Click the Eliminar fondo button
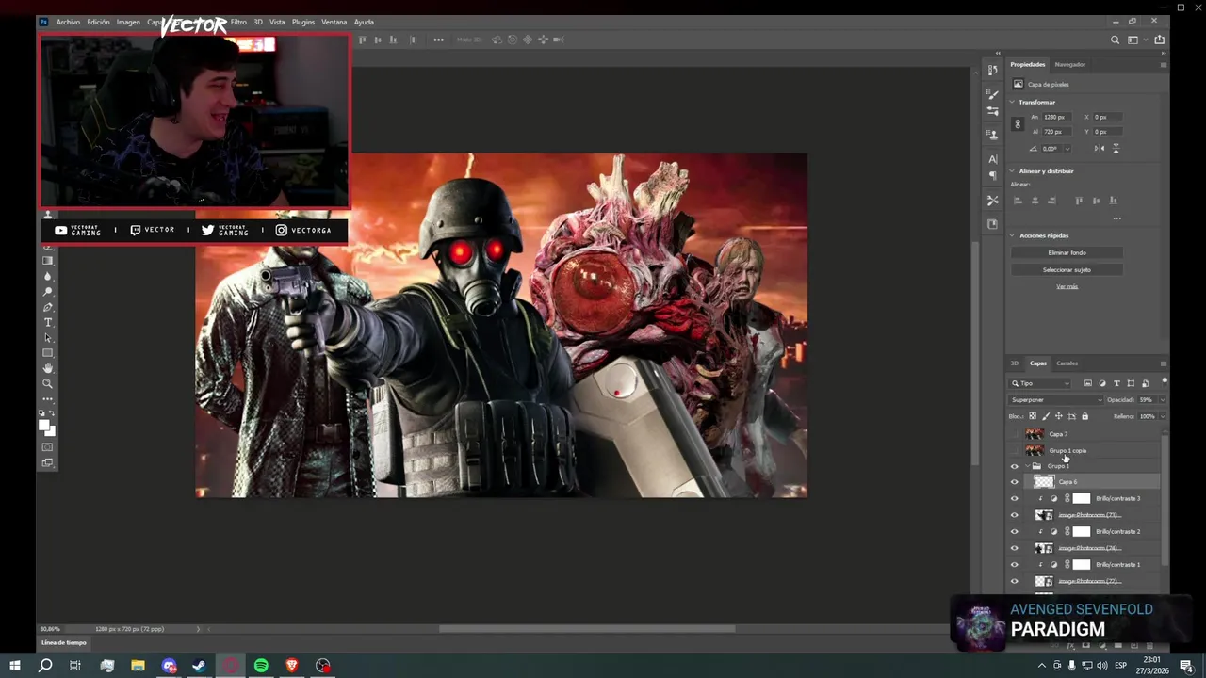 click(1067, 252)
